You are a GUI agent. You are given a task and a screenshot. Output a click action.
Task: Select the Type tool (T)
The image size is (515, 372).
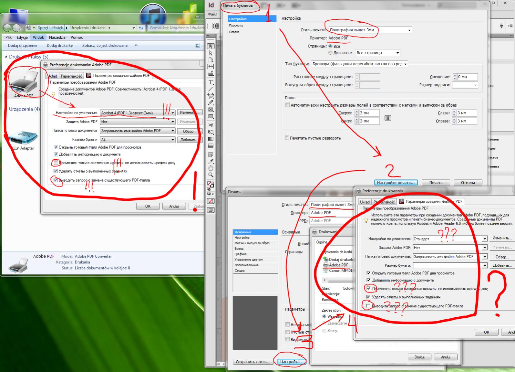(211, 82)
